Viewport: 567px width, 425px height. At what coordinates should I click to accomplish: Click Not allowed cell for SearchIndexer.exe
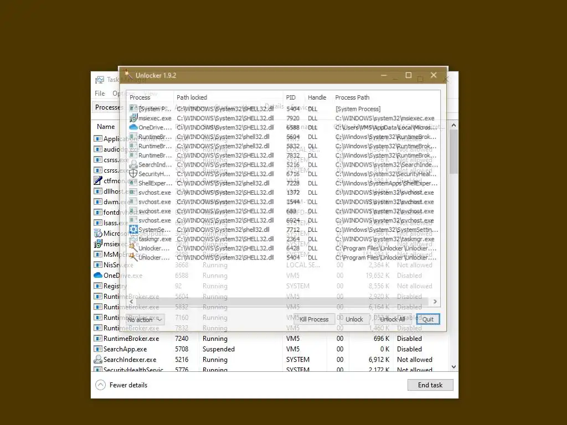coord(414,360)
